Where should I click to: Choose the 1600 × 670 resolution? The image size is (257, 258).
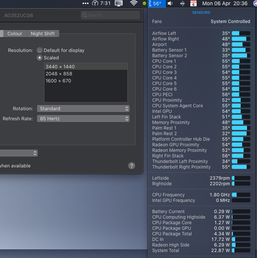(x=86, y=81)
